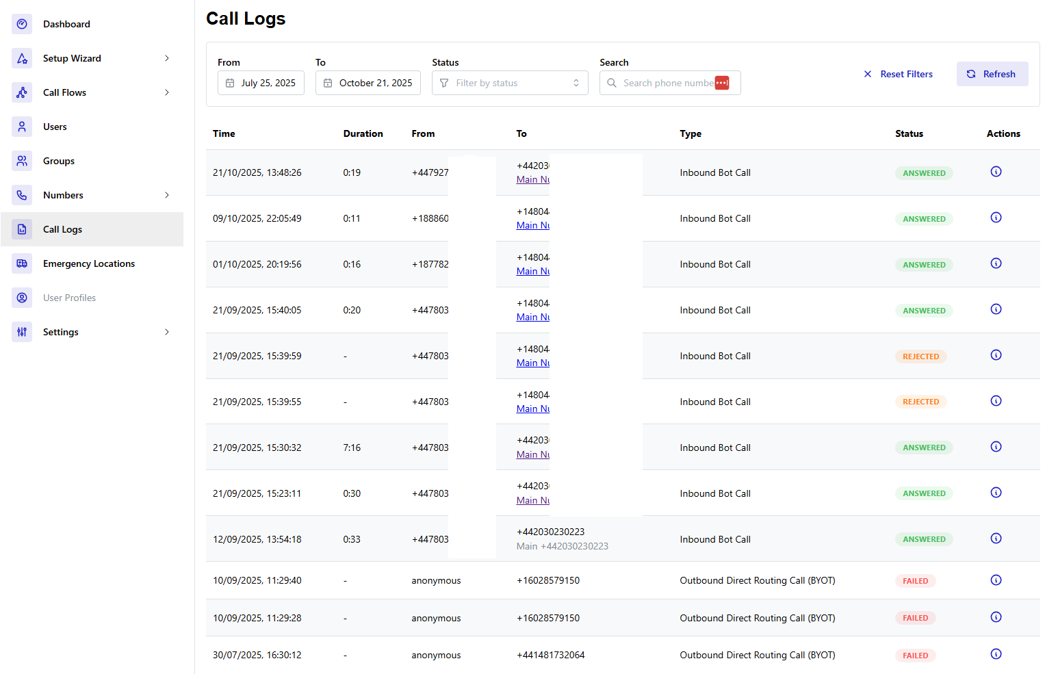This screenshot has height=674, width=1045.
Task: Click the Groups sidebar icon
Action: coord(22,161)
